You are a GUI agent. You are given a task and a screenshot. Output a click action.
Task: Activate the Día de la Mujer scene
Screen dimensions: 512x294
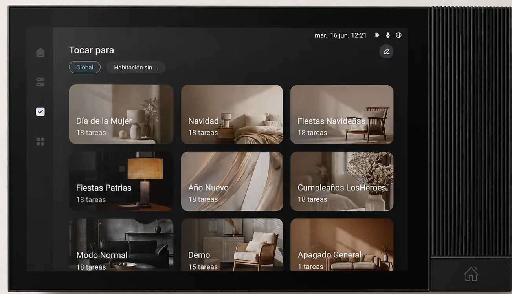pos(121,115)
